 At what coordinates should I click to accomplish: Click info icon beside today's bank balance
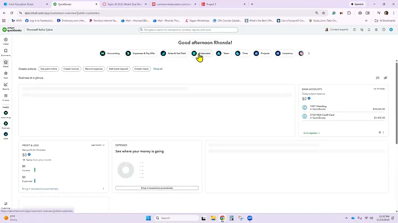[x=309, y=98]
